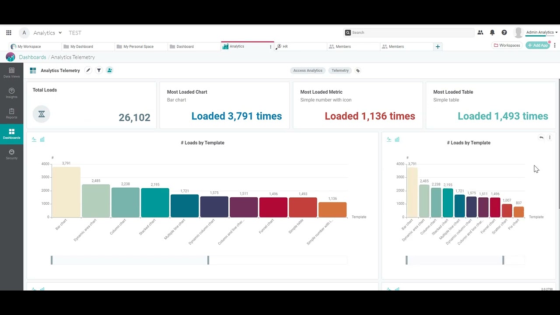The image size is (560, 315).
Task: Click the Workspaces button
Action: click(507, 45)
